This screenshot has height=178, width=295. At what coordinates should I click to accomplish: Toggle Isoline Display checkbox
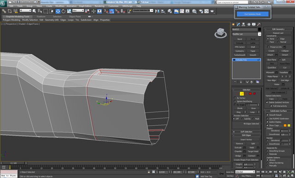[x=267, y=122]
